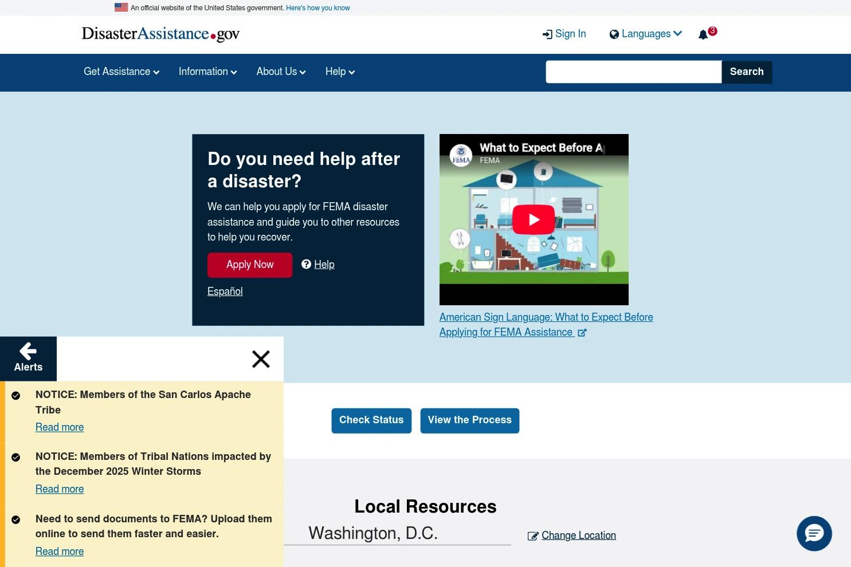Click the globe icon beside Languages
This screenshot has width=851, height=567.
coord(614,34)
